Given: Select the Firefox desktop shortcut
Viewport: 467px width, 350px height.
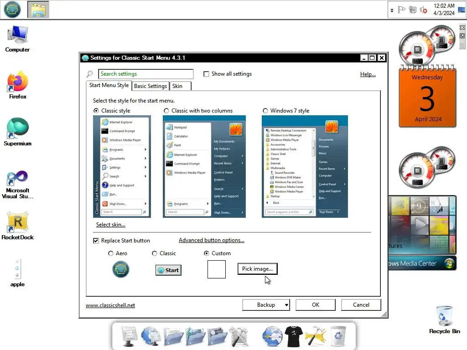Looking at the screenshot, I should tap(18, 85).
